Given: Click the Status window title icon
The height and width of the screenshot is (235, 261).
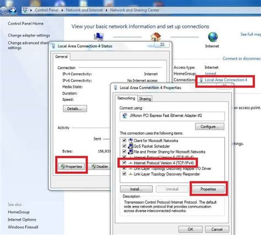Looking at the screenshot, I should pos(53,46).
